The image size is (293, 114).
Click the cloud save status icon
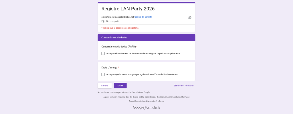[x=189, y=17]
